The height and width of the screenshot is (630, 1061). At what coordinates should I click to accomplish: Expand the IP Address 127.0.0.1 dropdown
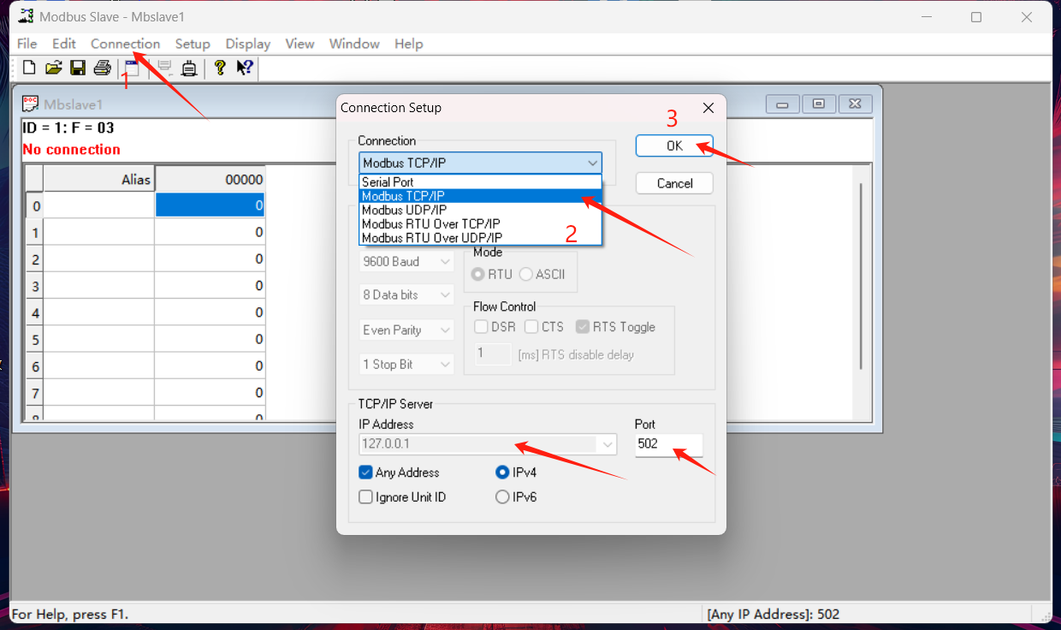coord(608,444)
